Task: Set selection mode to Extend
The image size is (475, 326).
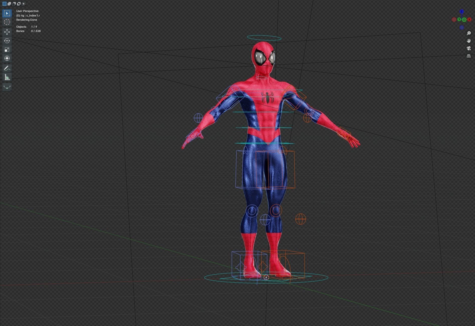Action: [x=9, y=4]
